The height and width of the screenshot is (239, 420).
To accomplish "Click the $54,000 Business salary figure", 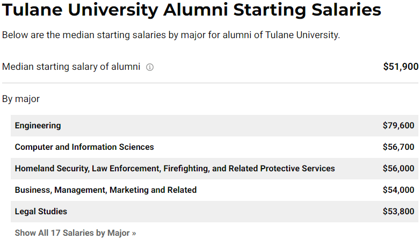I will click(x=399, y=190).
